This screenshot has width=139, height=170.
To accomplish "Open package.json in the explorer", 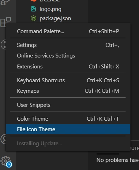I will (x=55, y=18).
